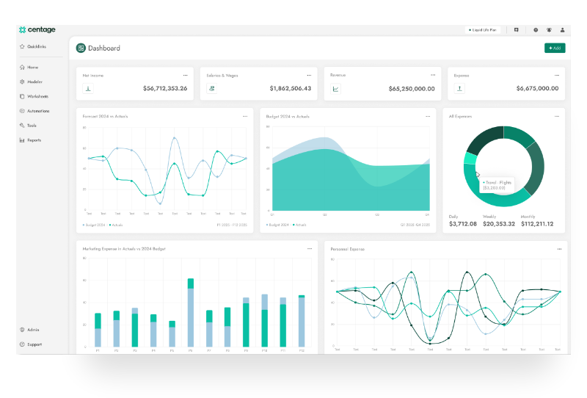Open Reports in the sidebar

pyautogui.click(x=30, y=140)
